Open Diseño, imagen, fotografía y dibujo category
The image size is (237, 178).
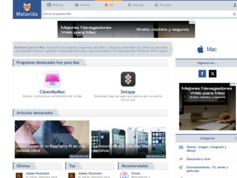tap(207, 149)
